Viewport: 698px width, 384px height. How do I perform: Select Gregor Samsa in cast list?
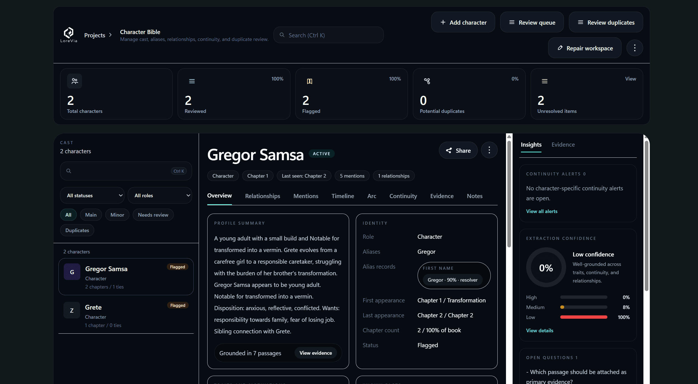click(126, 277)
